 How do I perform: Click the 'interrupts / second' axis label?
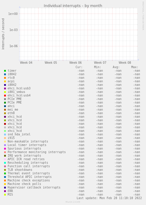[3, 34]
